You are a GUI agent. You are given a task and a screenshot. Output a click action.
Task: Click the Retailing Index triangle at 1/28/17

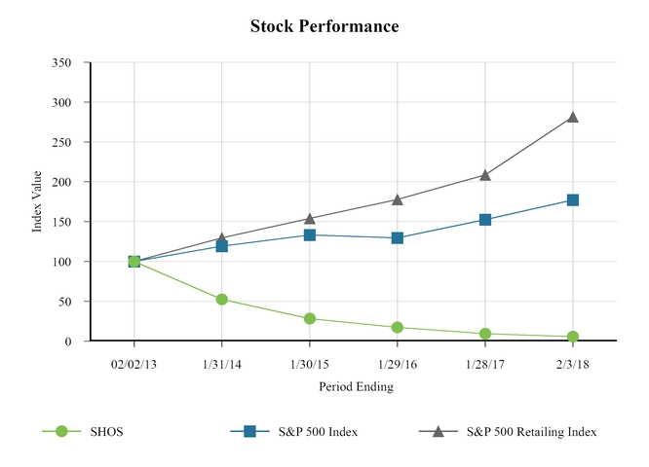click(x=485, y=175)
